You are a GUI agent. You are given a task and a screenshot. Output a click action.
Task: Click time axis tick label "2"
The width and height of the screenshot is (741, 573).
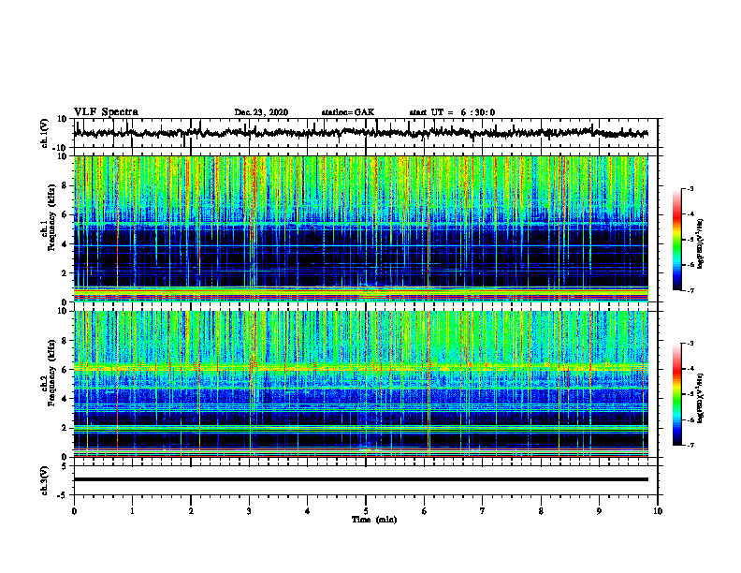coord(191,511)
